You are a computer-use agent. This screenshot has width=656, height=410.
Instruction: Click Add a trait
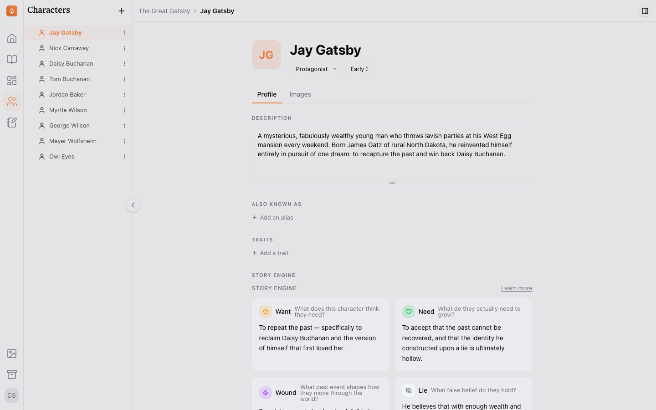point(271,253)
